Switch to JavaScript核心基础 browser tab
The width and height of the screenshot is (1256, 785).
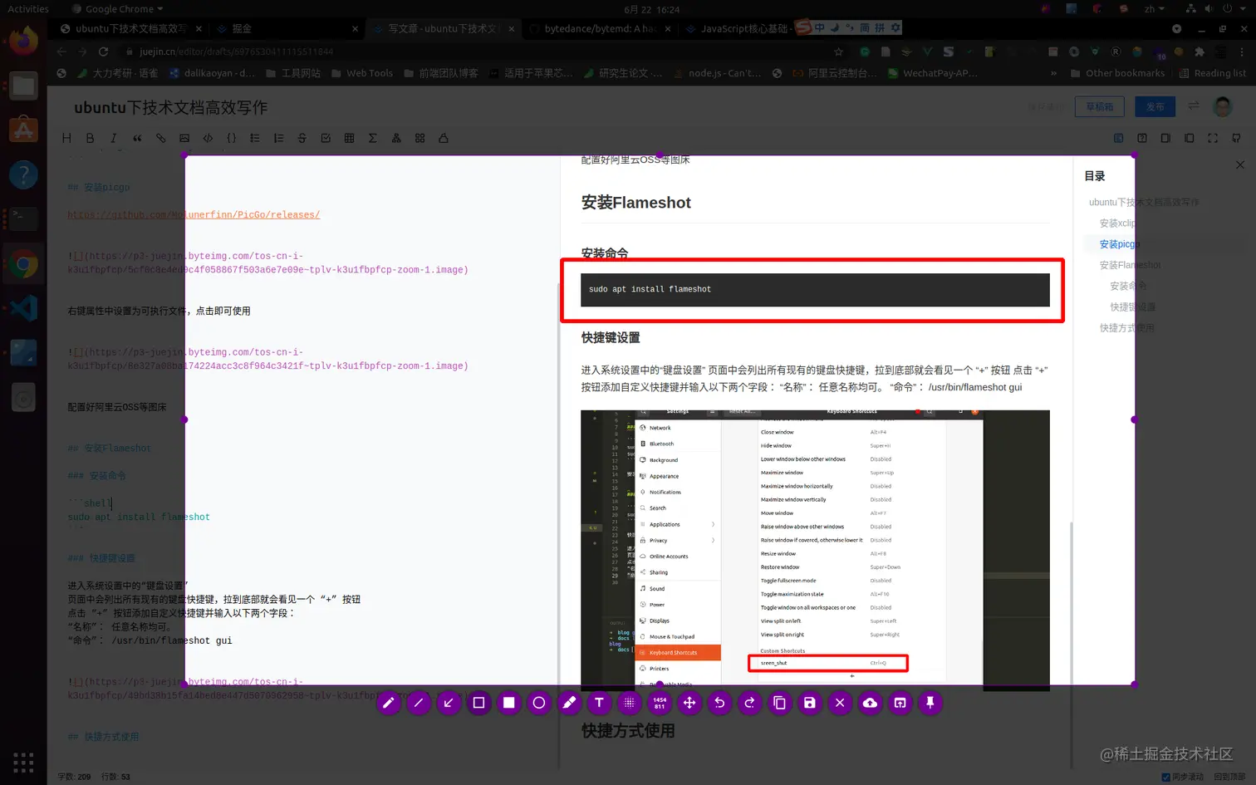[743, 28]
